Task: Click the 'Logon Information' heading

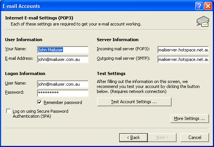Action: tap(25, 73)
